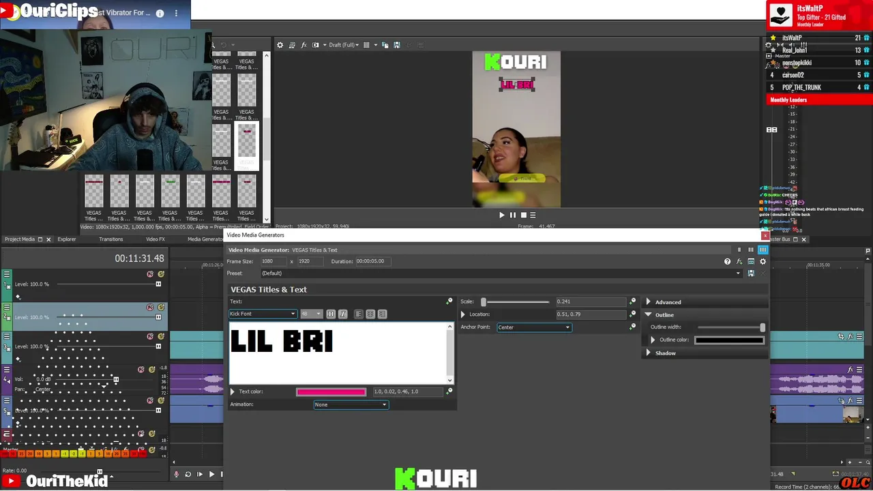Screen dimensions: 873x491
Task: Expand the Location parameter
Action: coord(463,314)
